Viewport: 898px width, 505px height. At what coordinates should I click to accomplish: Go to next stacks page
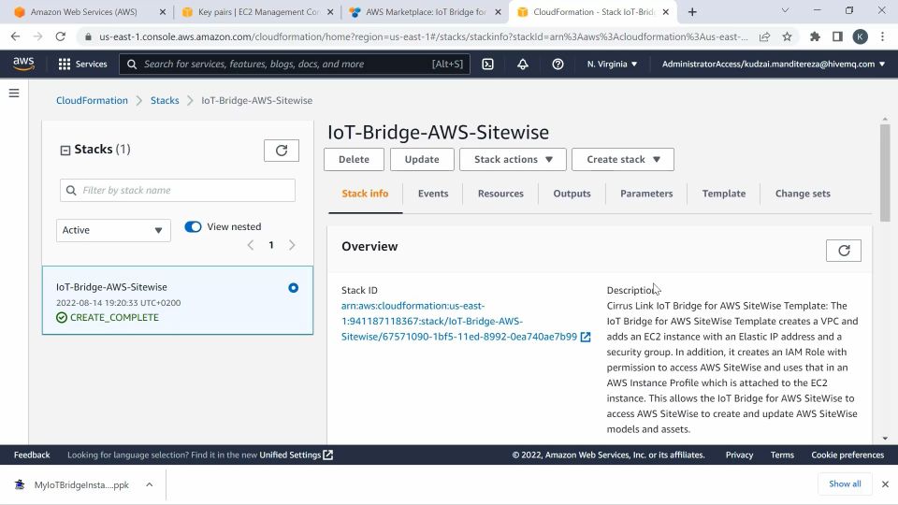292,245
